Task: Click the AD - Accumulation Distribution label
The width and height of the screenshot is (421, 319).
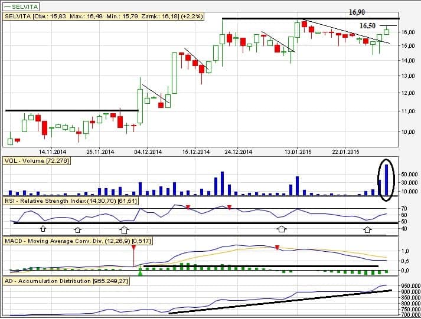Action: [x=66, y=281]
